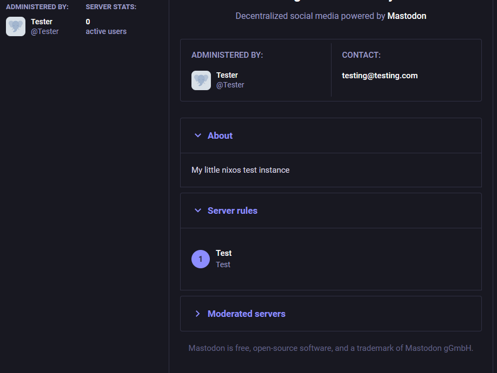This screenshot has width=497, height=373.
Task: Open the Mastodon link in the tagline
Action: 407,16
